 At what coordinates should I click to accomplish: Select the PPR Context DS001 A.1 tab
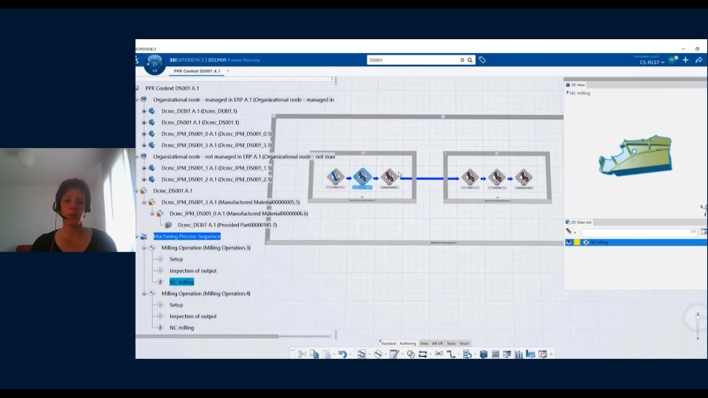(x=196, y=71)
